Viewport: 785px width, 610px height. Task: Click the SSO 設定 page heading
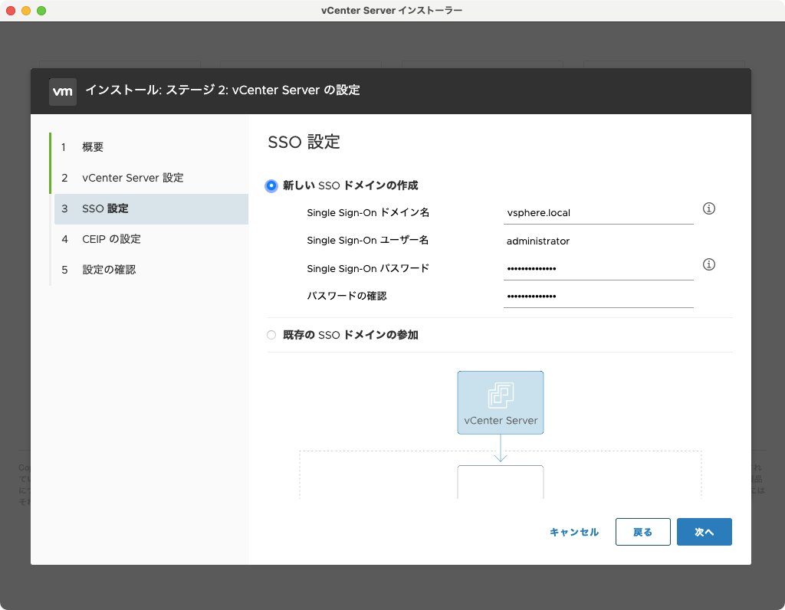(304, 142)
